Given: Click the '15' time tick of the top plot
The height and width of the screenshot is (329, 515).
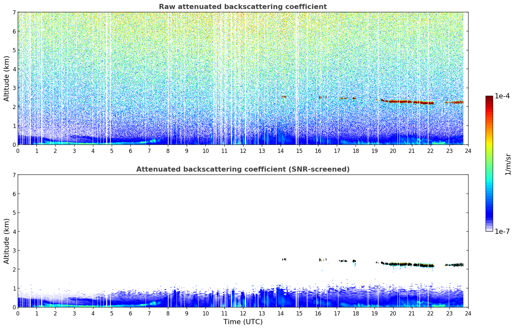Looking at the screenshot, I should pyautogui.click(x=299, y=151).
